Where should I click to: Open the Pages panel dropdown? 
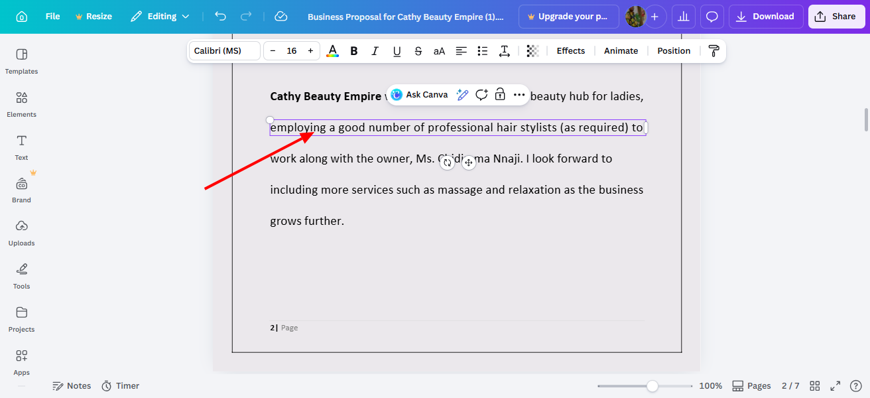[x=751, y=385]
